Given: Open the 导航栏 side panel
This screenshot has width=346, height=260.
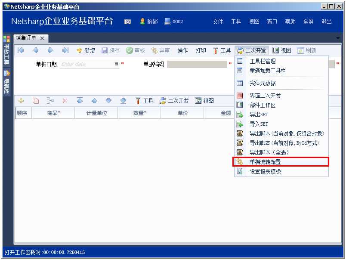Looking at the screenshot, I should [6, 82].
